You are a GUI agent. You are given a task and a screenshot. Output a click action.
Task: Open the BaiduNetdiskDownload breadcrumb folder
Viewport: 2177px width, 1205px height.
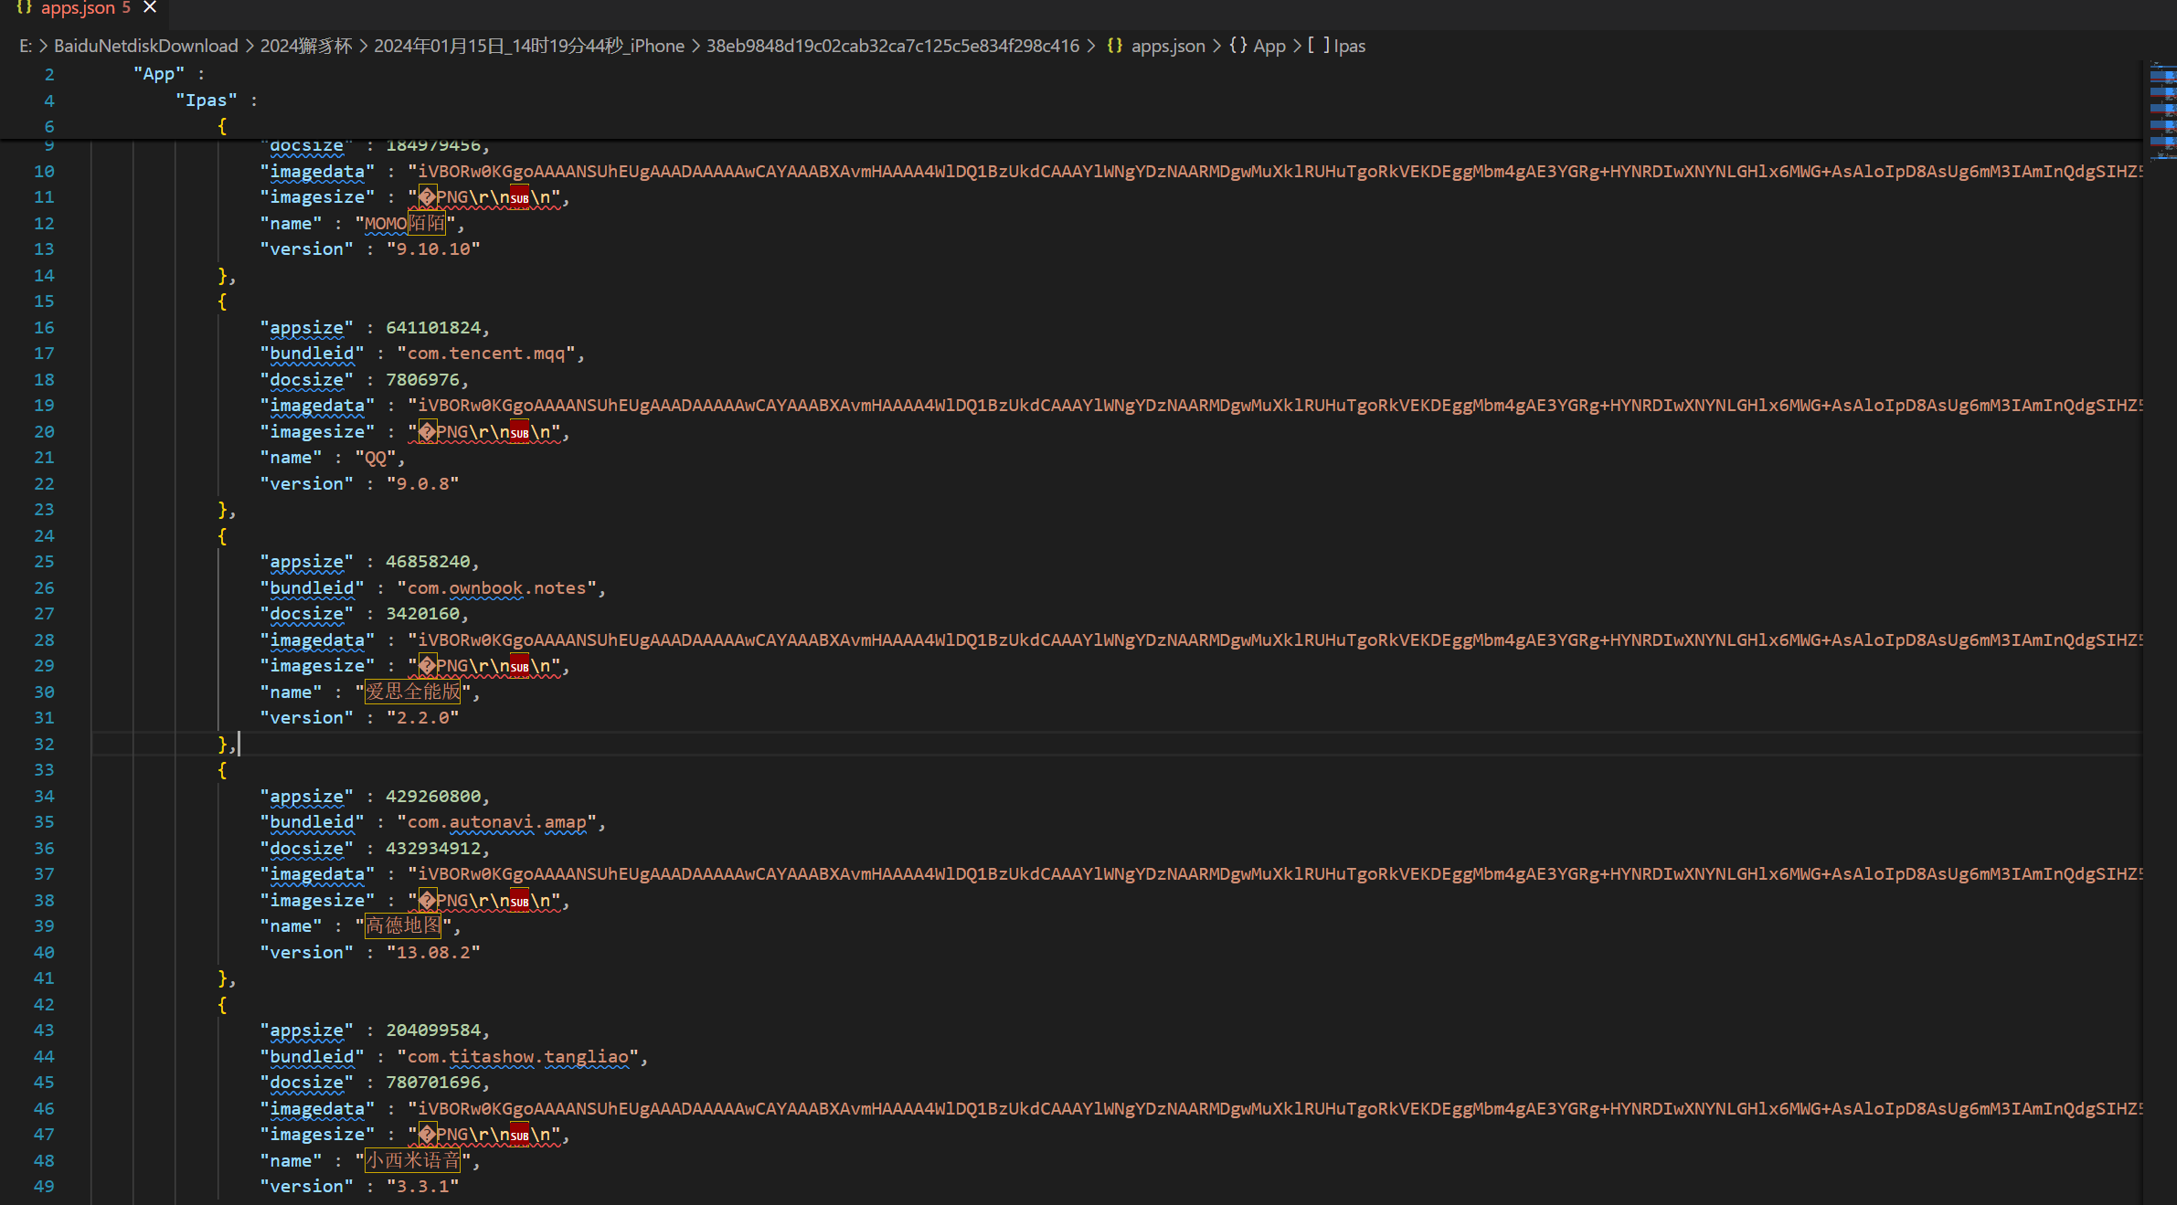(x=145, y=46)
